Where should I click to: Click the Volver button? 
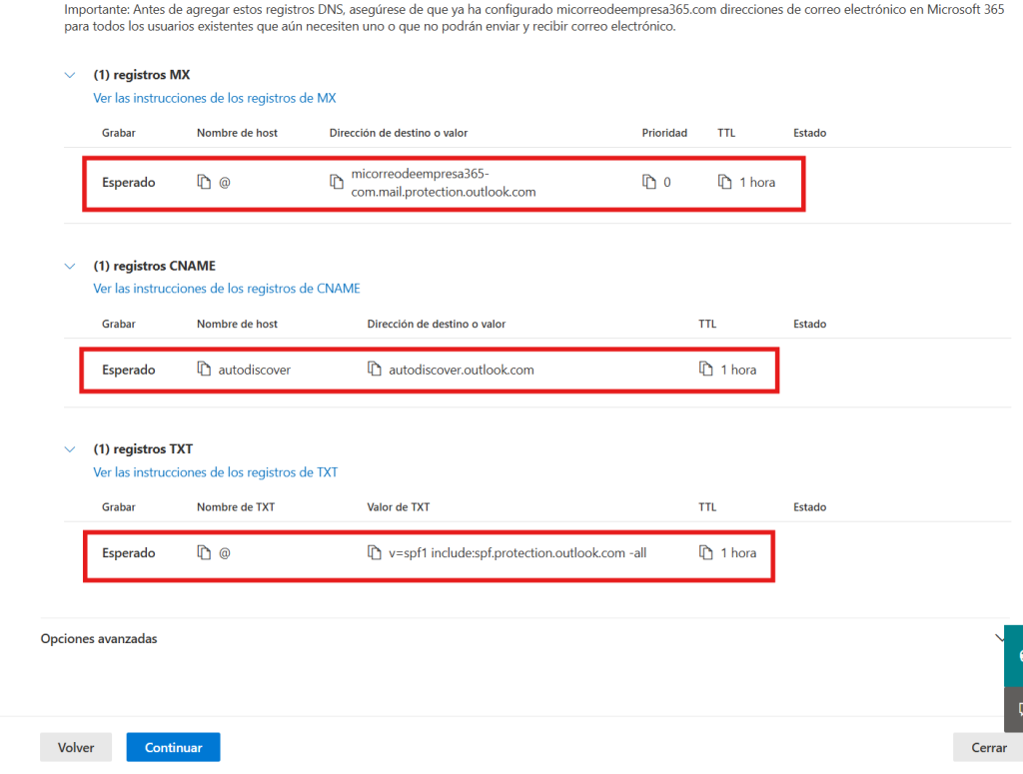pyautogui.click(x=76, y=747)
